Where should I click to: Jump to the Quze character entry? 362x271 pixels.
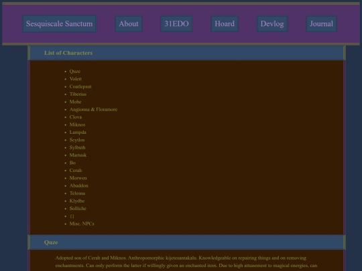[75, 72]
